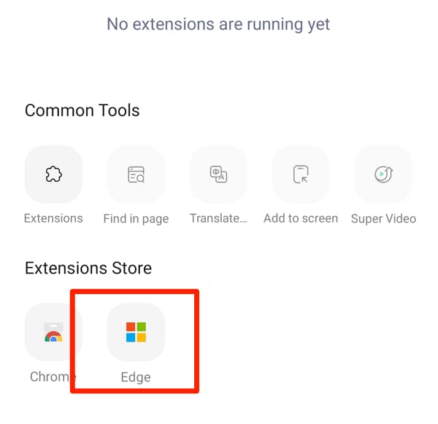Choose the "Translate…" text label
Viewport: 438px width, 424px height.
[x=218, y=218]
